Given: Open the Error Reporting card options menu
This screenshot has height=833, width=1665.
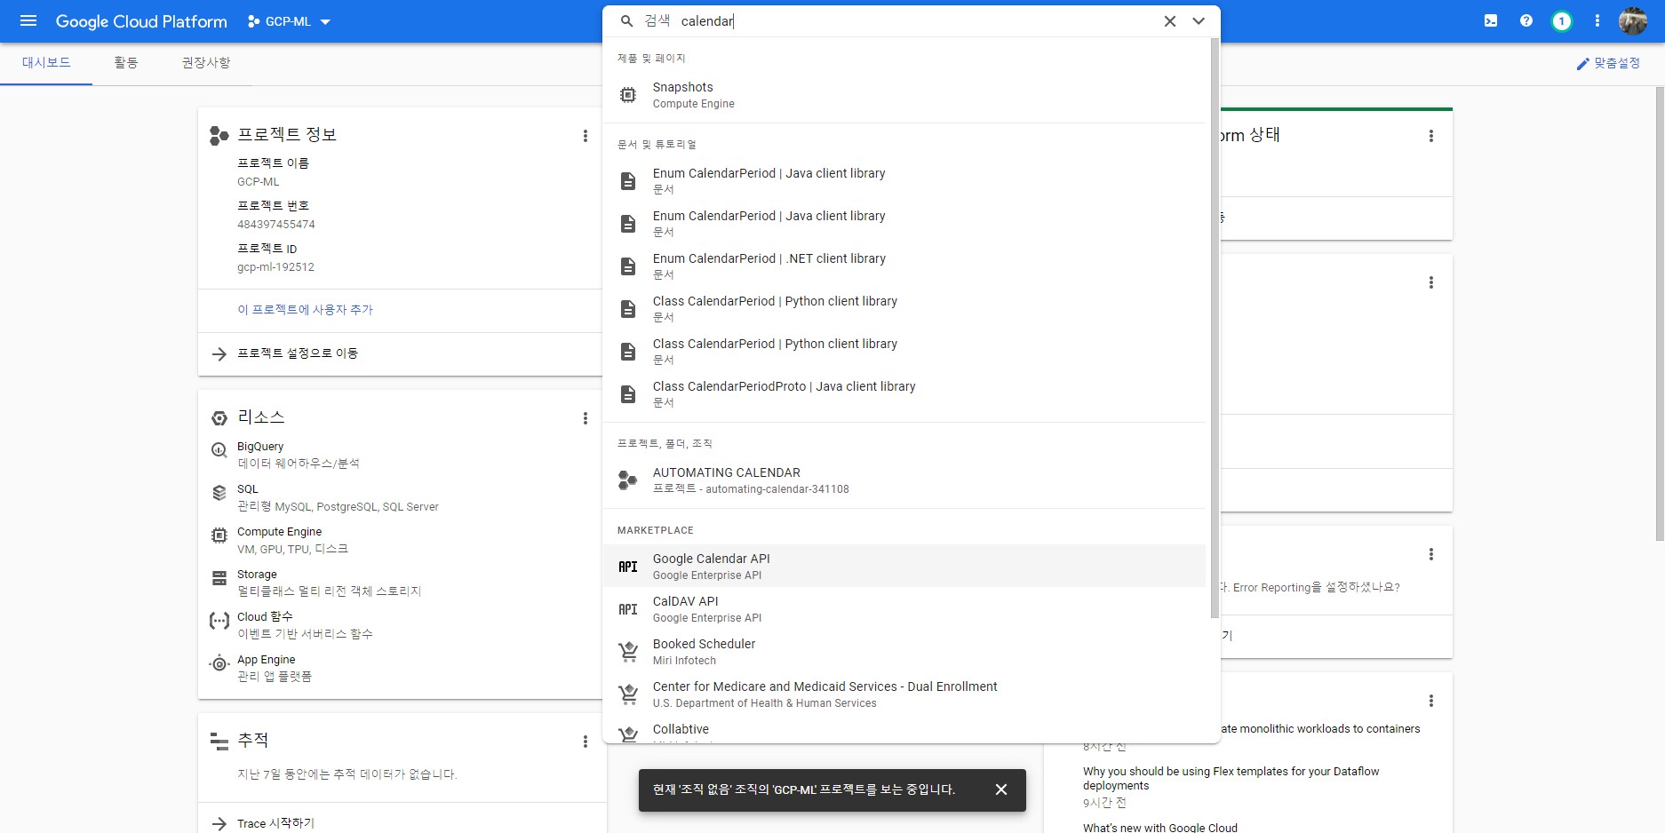Looking at the screenshot, I should pos(1430,554).
